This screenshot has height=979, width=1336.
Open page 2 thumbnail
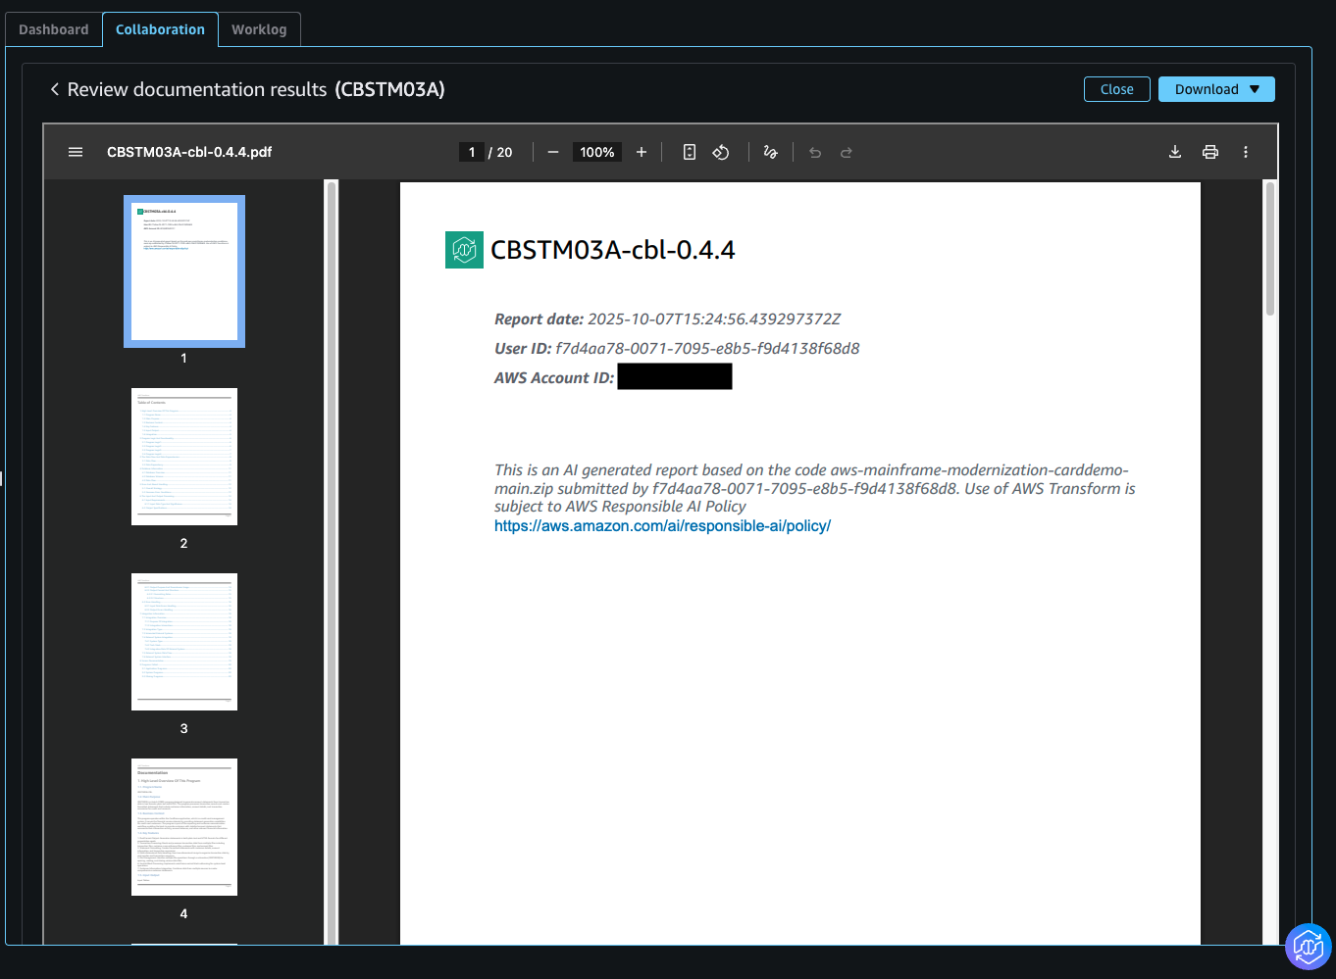pos(184,457)
